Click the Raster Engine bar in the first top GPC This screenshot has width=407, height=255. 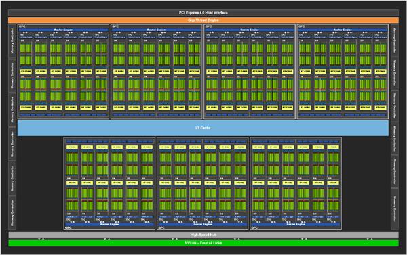(x=63, y=30)
